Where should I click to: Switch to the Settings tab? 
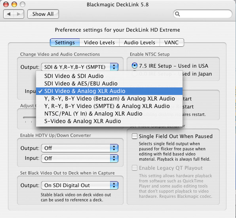click(x=65, y=43)
